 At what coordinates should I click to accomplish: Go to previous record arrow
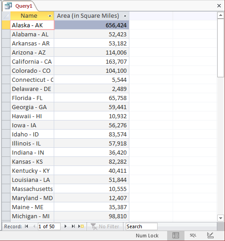pyautogui.click(x=34, y=226)
